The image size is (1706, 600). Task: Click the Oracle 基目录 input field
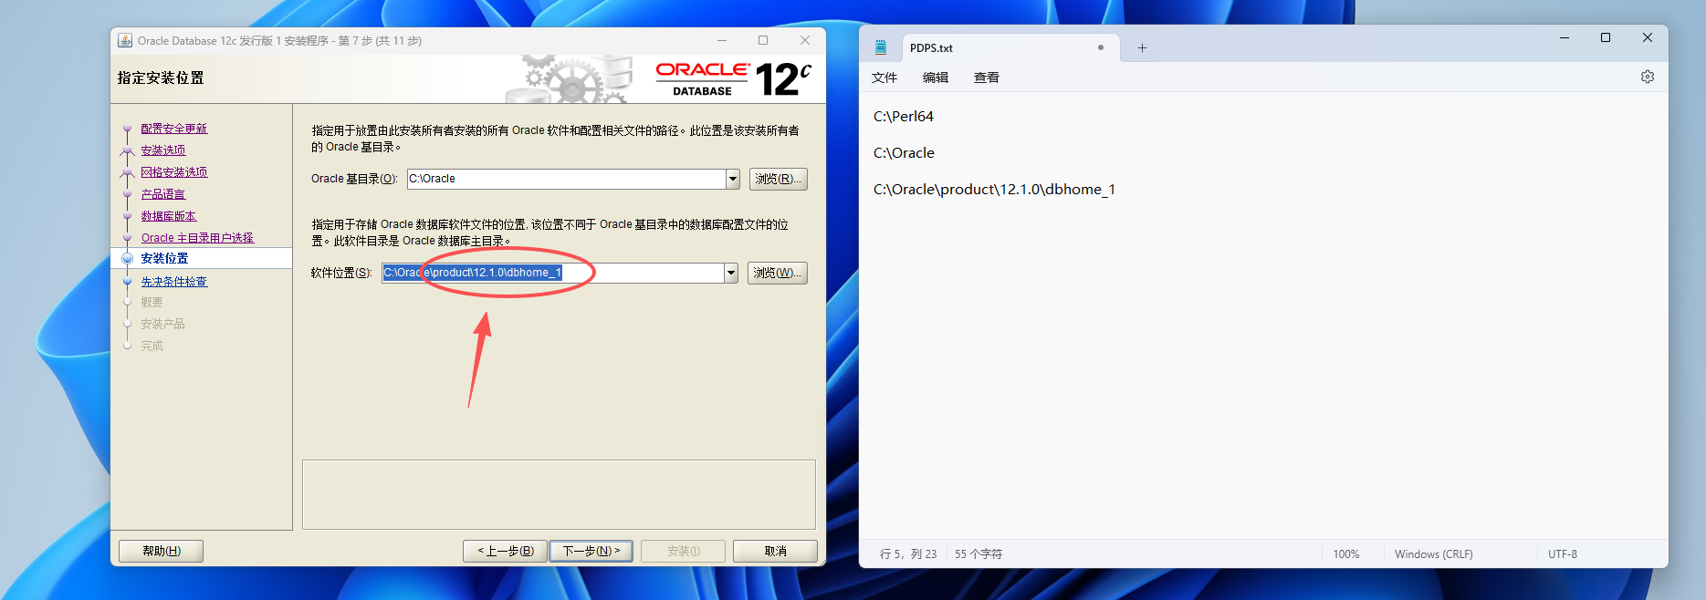click(567, 179)
